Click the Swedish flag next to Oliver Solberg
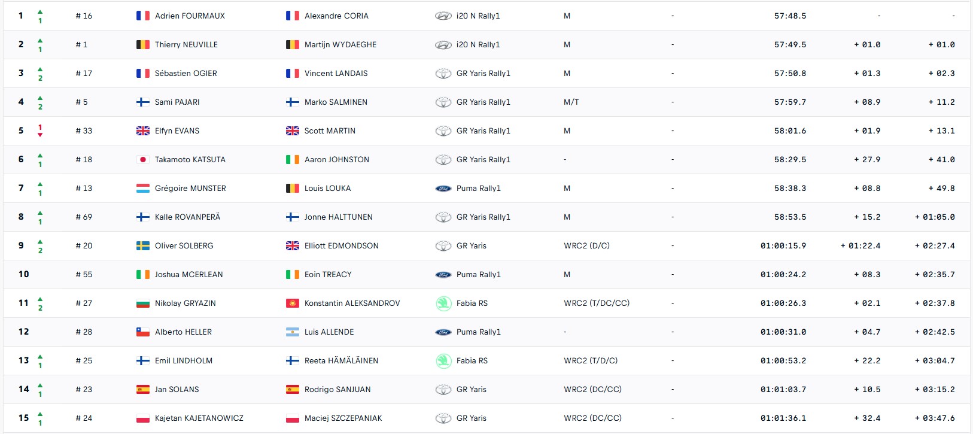The height and width of the screenshot is (434, 973). tap(143, 246)
